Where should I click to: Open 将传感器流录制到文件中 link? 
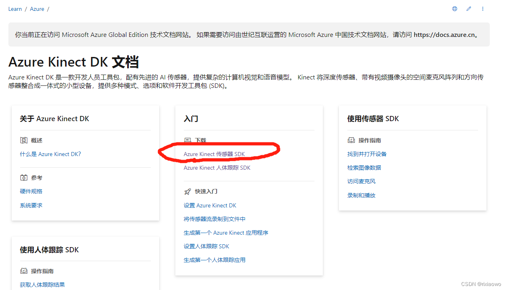pos(215,219)
